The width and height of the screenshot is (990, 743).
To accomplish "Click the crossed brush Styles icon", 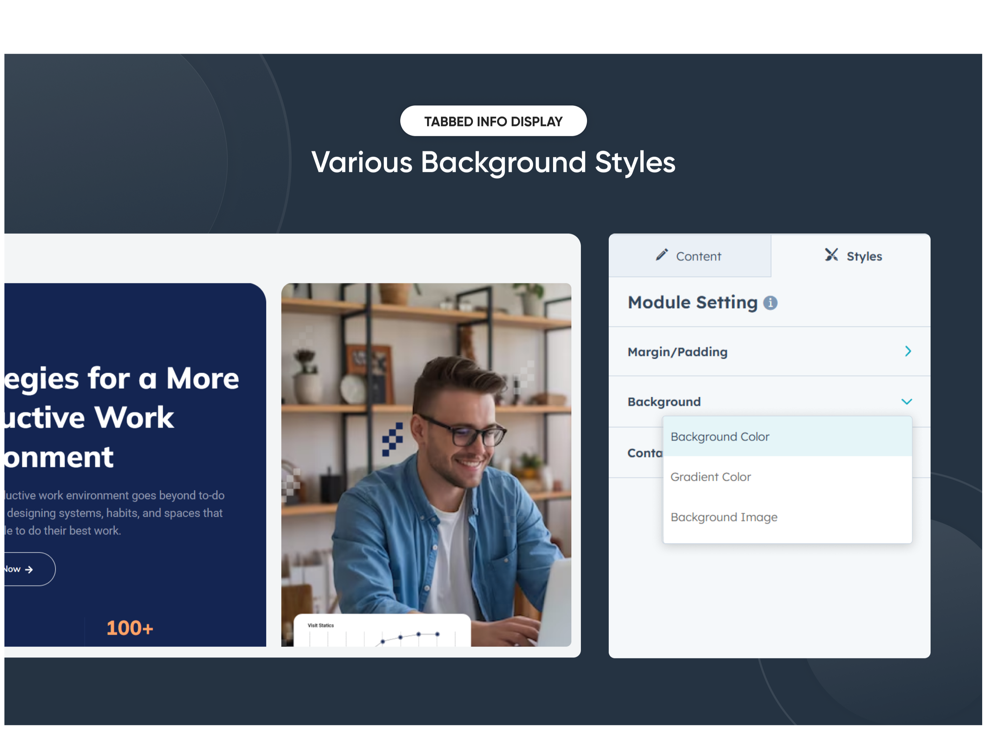I will (831, 255).
